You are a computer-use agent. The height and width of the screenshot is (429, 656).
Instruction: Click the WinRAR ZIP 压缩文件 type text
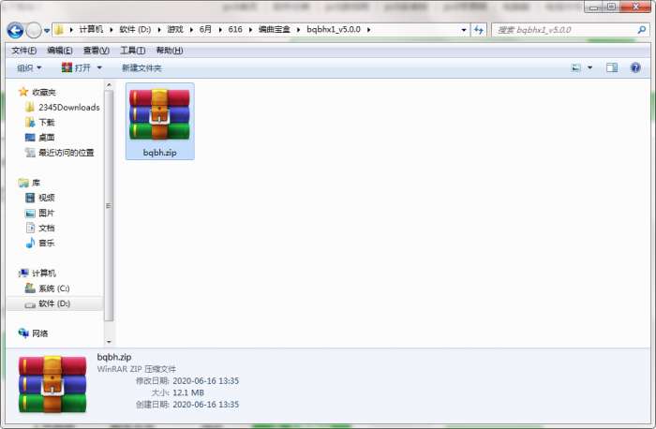point(137,369)
